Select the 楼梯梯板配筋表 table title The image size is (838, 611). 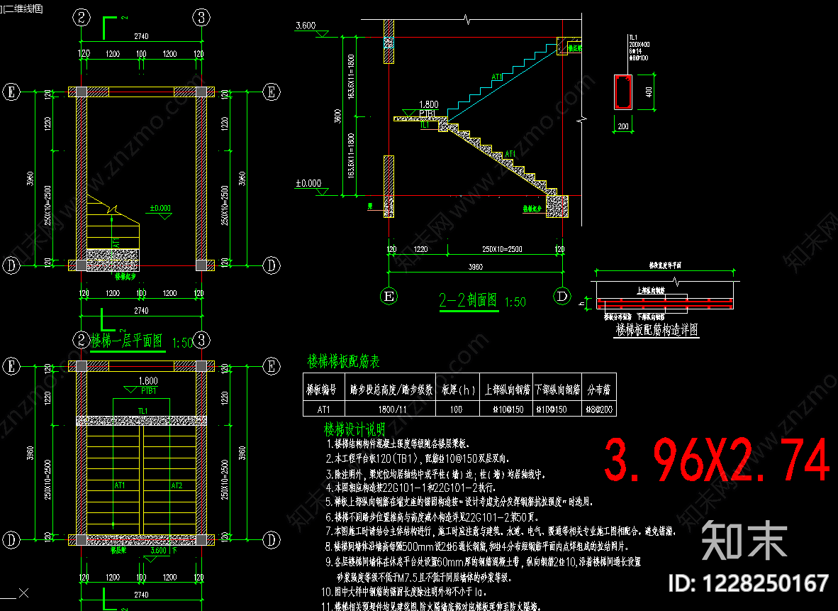tap(344, 362)
